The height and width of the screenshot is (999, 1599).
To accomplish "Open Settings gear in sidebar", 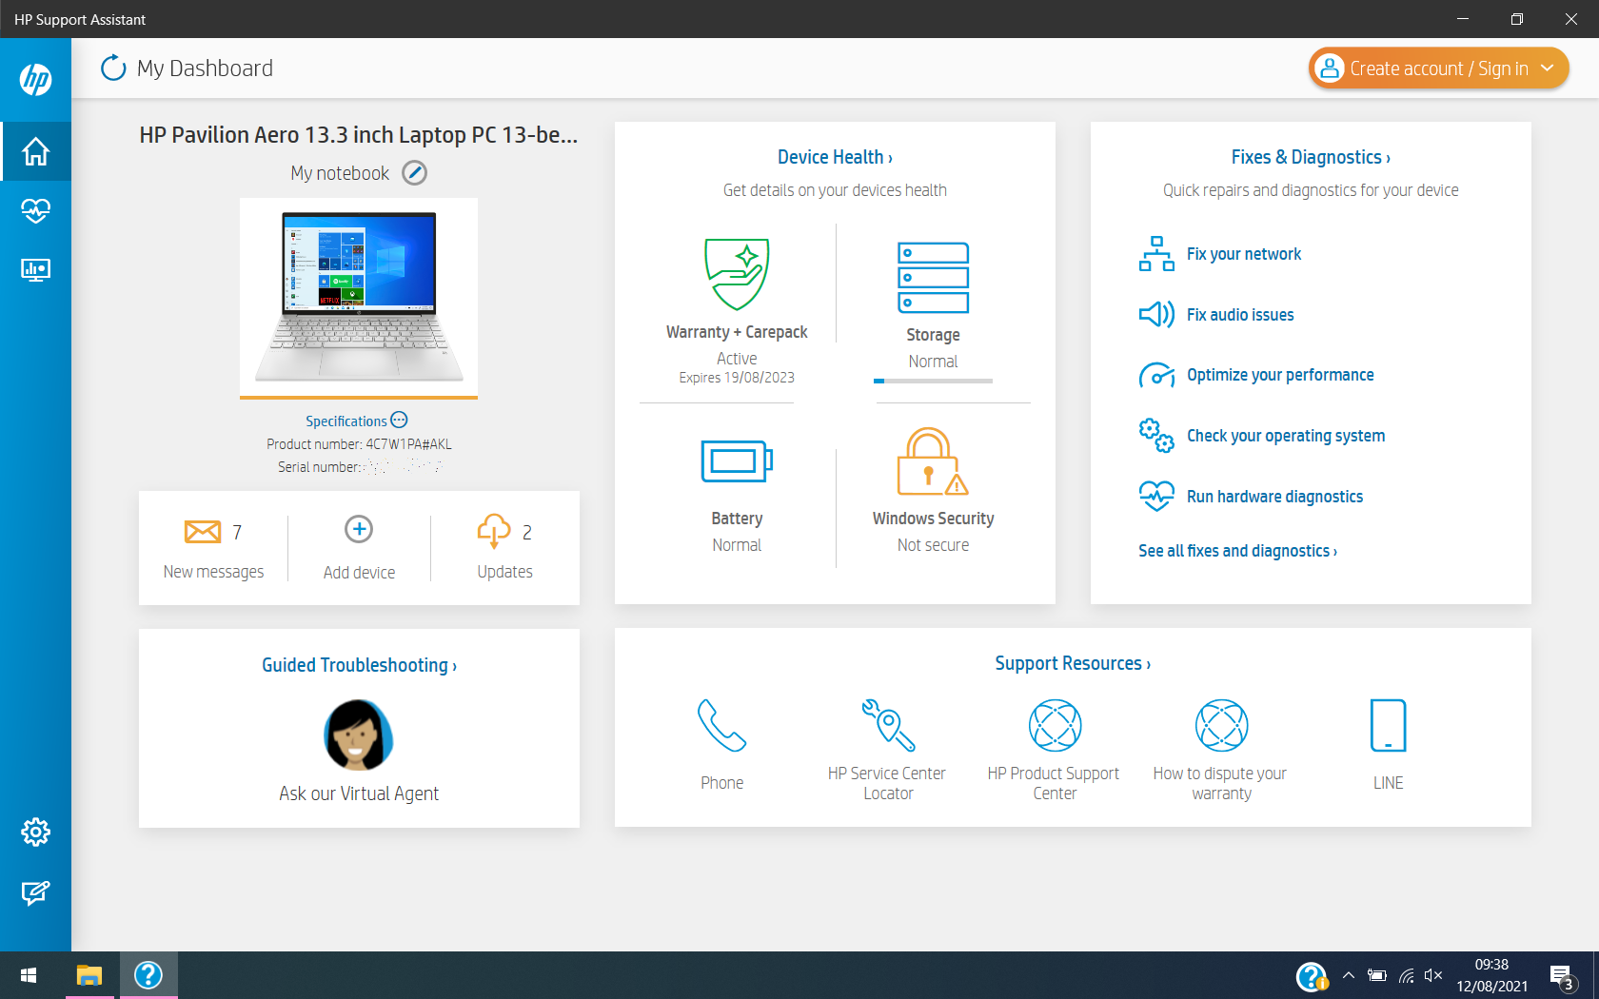I will [35, 832].
